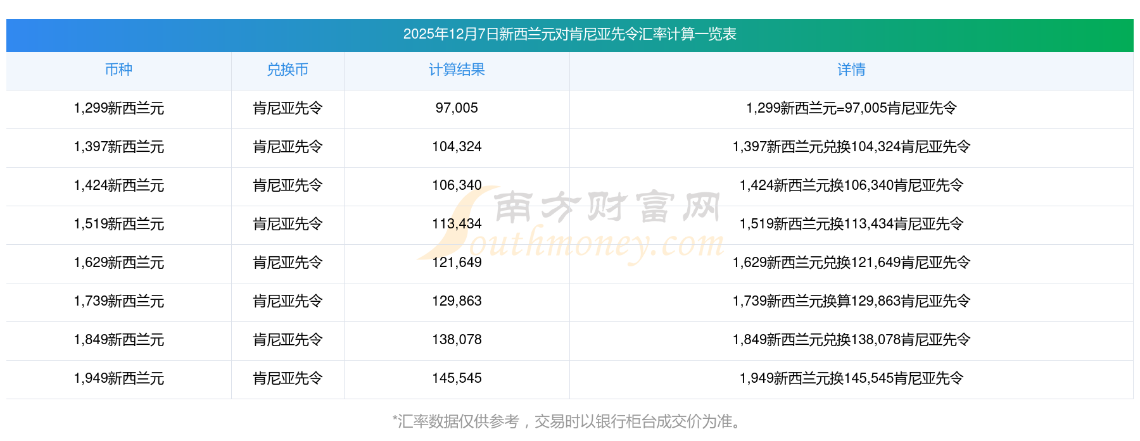Select the 1,299新西兰元 cell
The height and width of the screenshot is (441, 1140).
click(118, 108)
